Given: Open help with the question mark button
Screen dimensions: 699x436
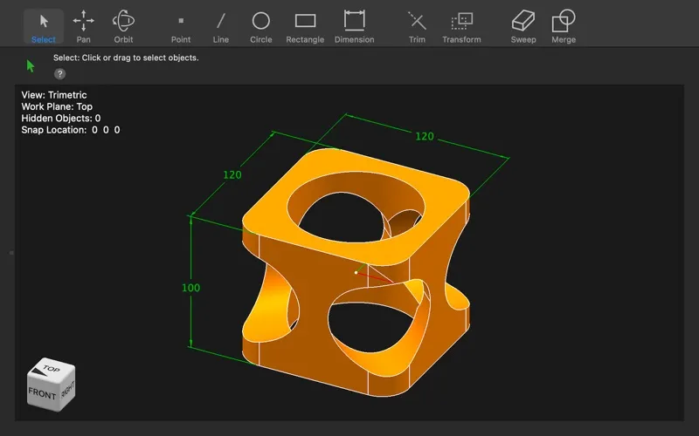Looking at the screenshot, I should coord(59,74).
